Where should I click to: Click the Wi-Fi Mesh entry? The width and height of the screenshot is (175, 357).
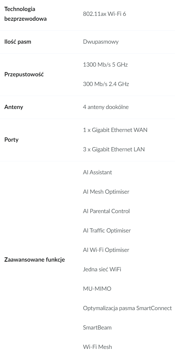coord(97,347)
